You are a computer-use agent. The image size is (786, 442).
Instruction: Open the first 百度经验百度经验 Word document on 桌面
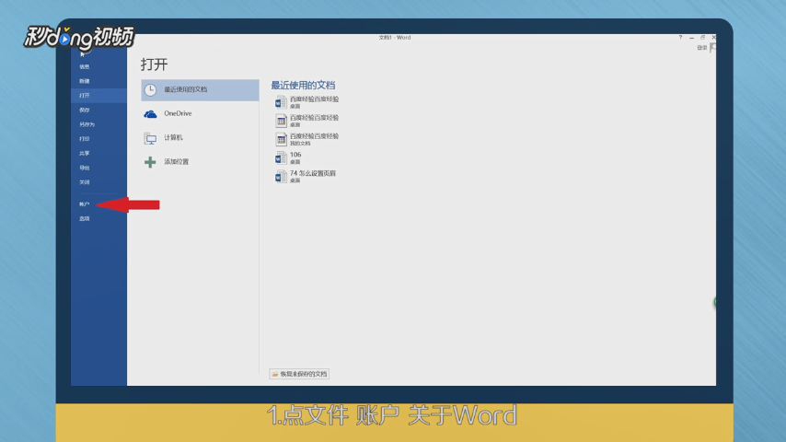tap(306, 102)
